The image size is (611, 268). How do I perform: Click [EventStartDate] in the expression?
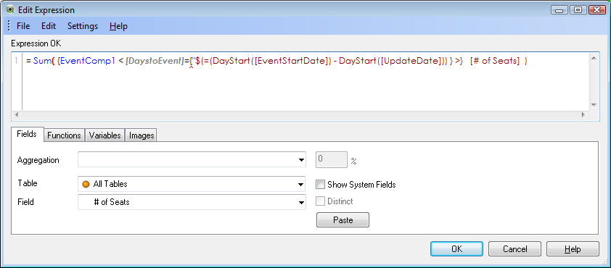pyautogui.click(x=291, y=61)
